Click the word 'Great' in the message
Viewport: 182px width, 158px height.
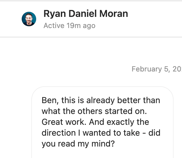[52, 122]
